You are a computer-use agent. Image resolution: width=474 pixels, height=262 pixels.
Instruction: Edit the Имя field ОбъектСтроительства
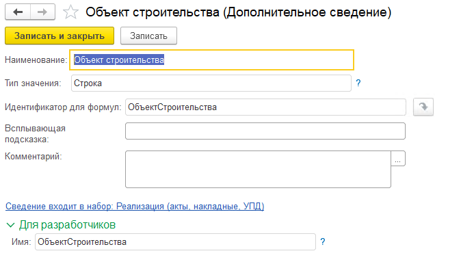(175, 241)
